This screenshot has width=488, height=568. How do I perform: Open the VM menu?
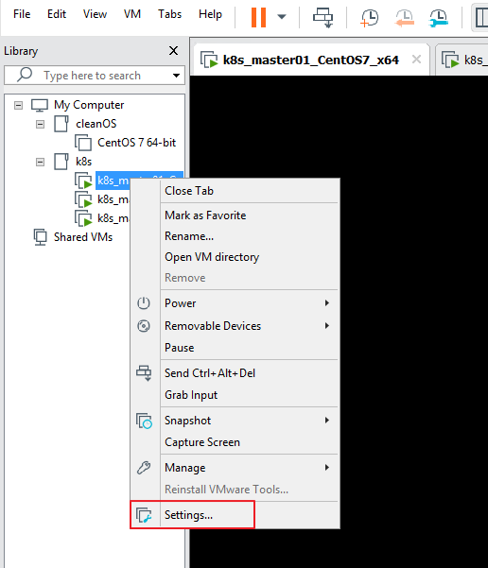(132, 14)
